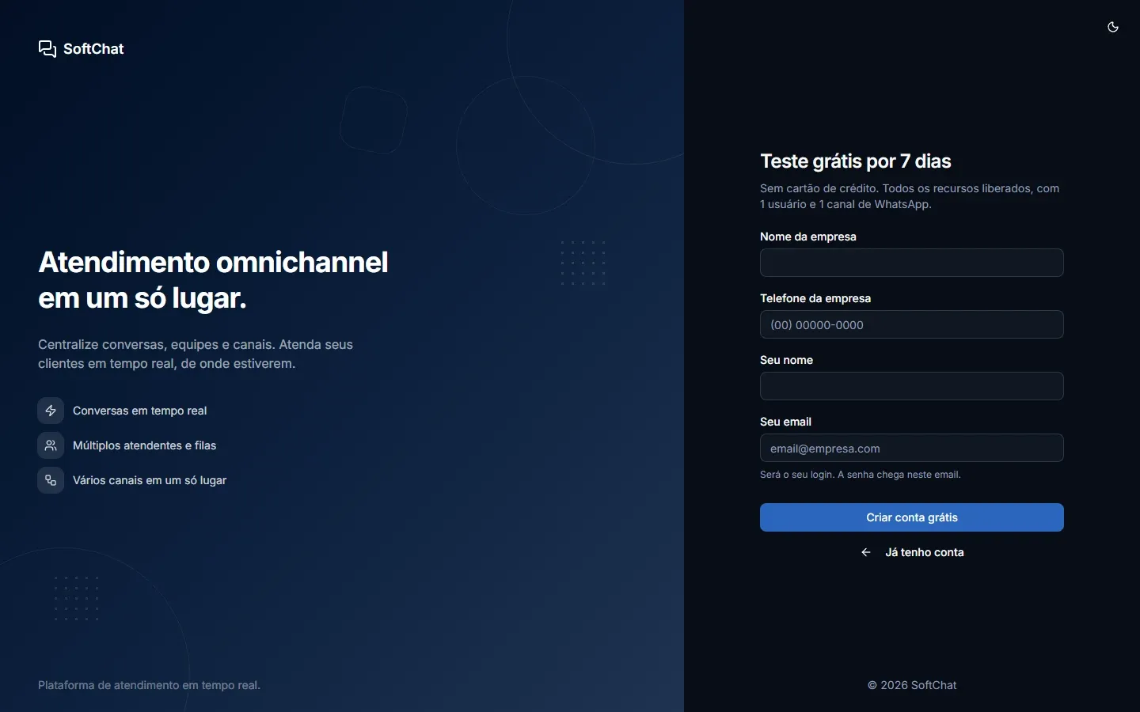Click the left arrow beside Já tenho conta
1140x712 pixels.
866,552
